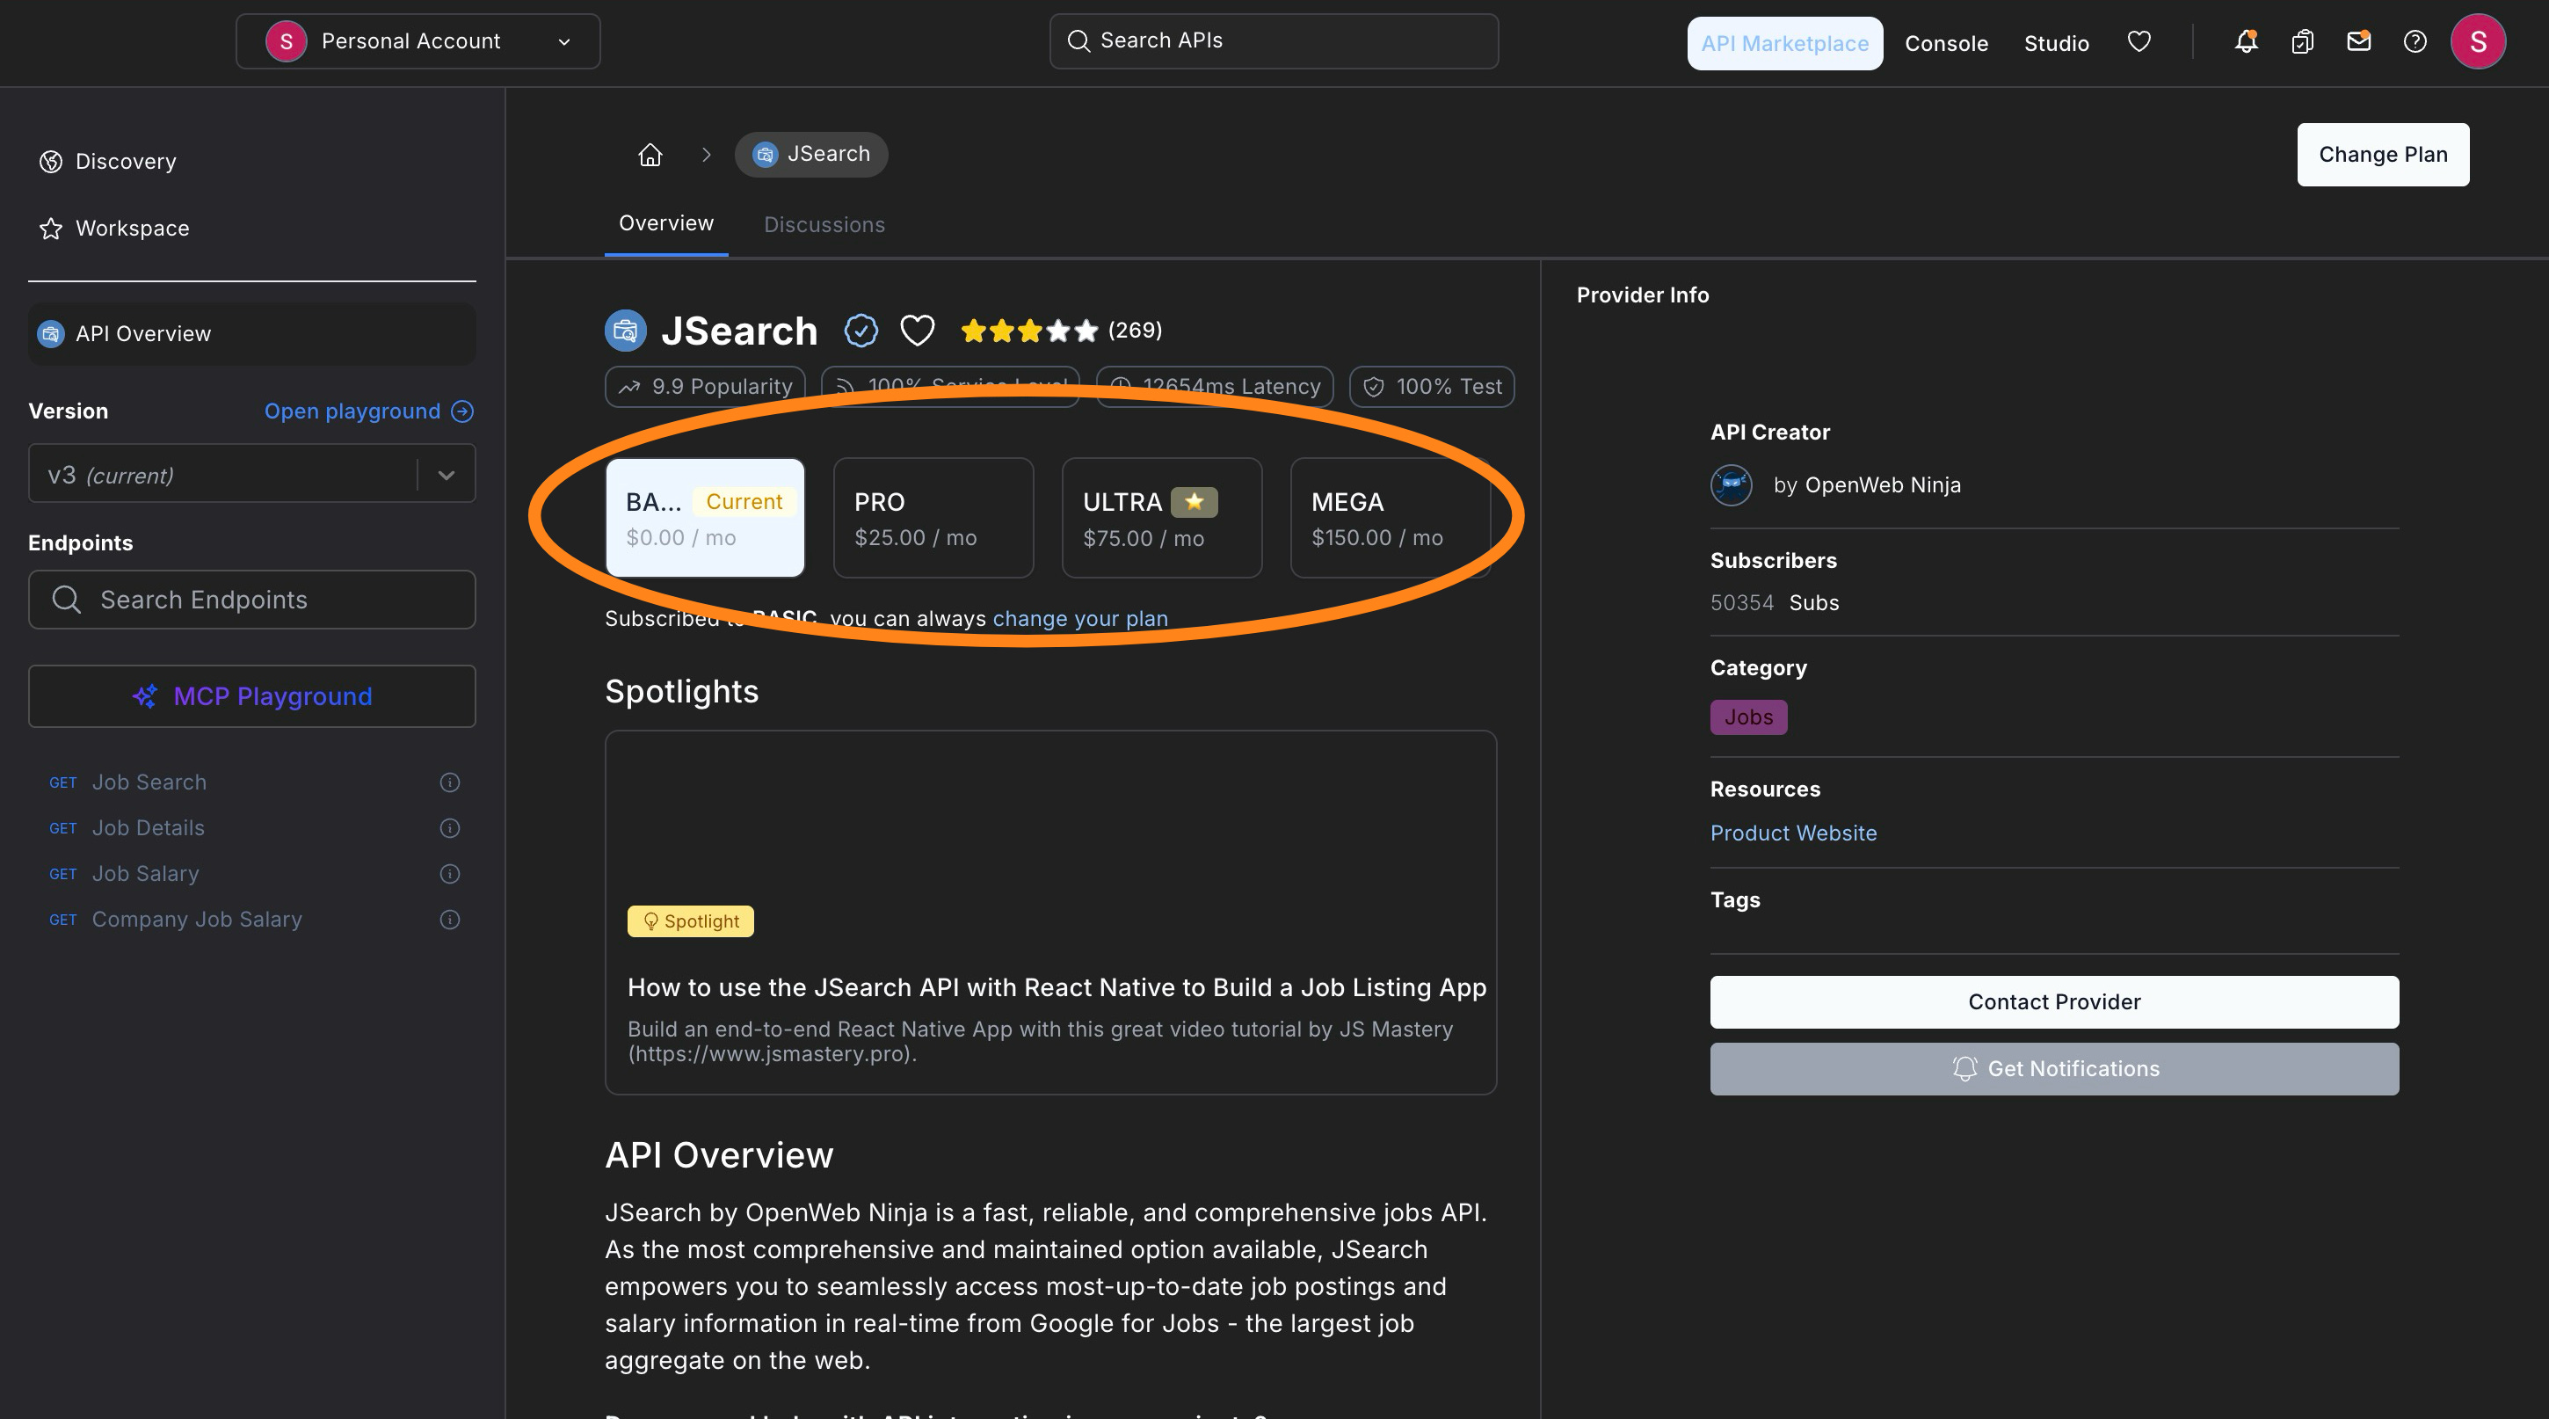Screen dimensions: 2549x1419
Task: Expand the Personal Account dropdown
Action: (x=418, y=41)
